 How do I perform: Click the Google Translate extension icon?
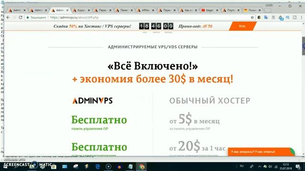click(266, 18)
